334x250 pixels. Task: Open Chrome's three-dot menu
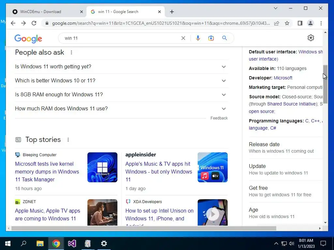click(x=321, y=23)
